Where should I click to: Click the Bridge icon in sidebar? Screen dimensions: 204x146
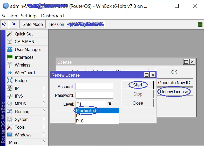point(10,81)
